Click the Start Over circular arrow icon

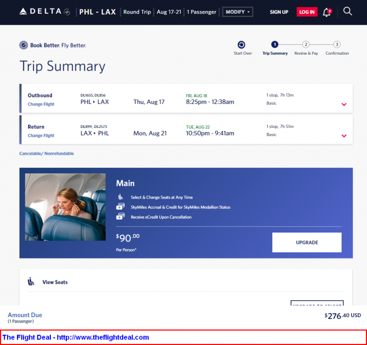[242, 45]
